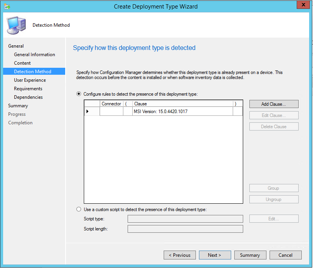Viewport: 313px width, 268px height.
Task: Cancel the deployment type wizard
Action: pyautogui.click(x=285, y=255)
